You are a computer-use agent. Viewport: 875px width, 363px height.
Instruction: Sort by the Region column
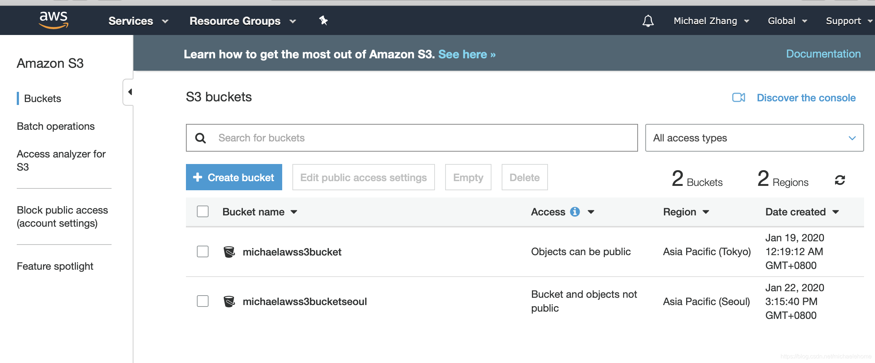(686, 212)
